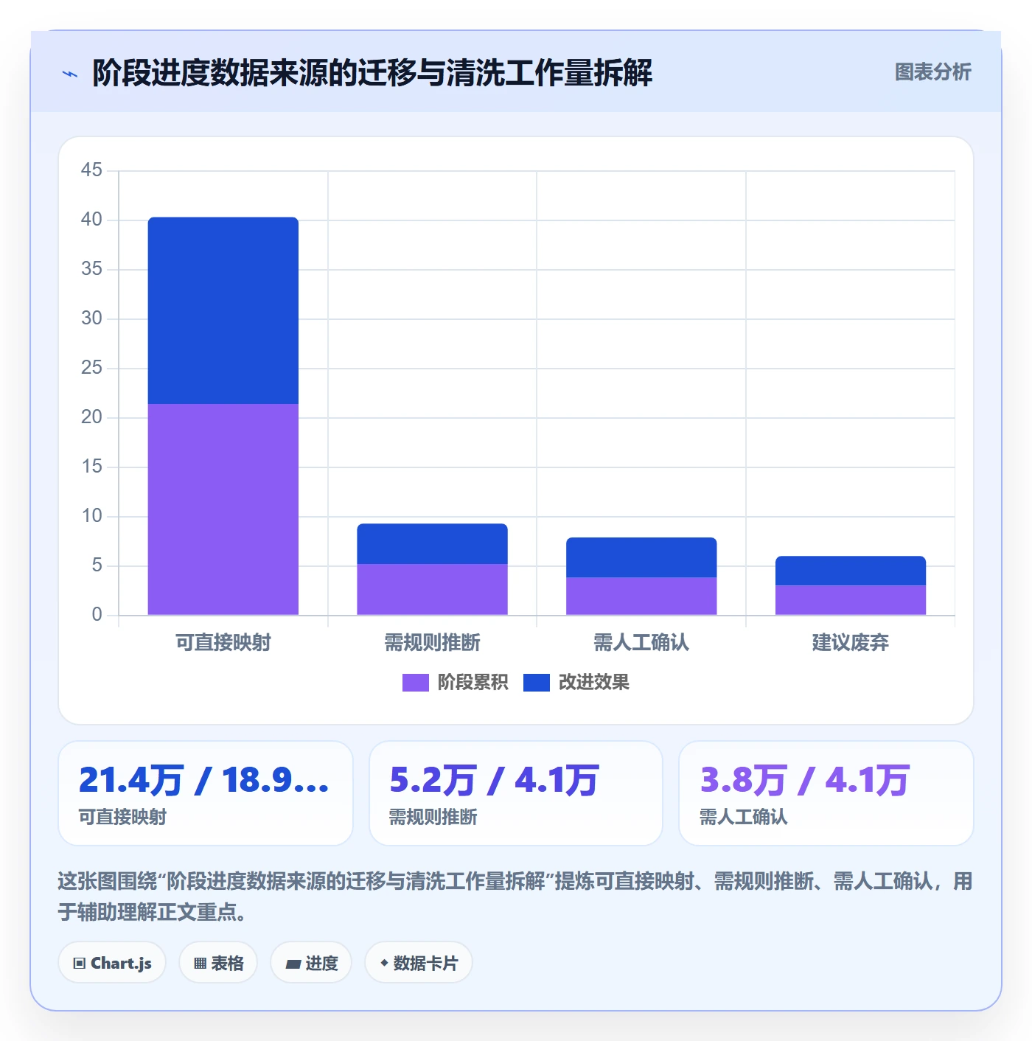Select the 3.8万 / 4.1万 data card
Viewport: 1032px width, 1041px height.
tap(826, 793)
